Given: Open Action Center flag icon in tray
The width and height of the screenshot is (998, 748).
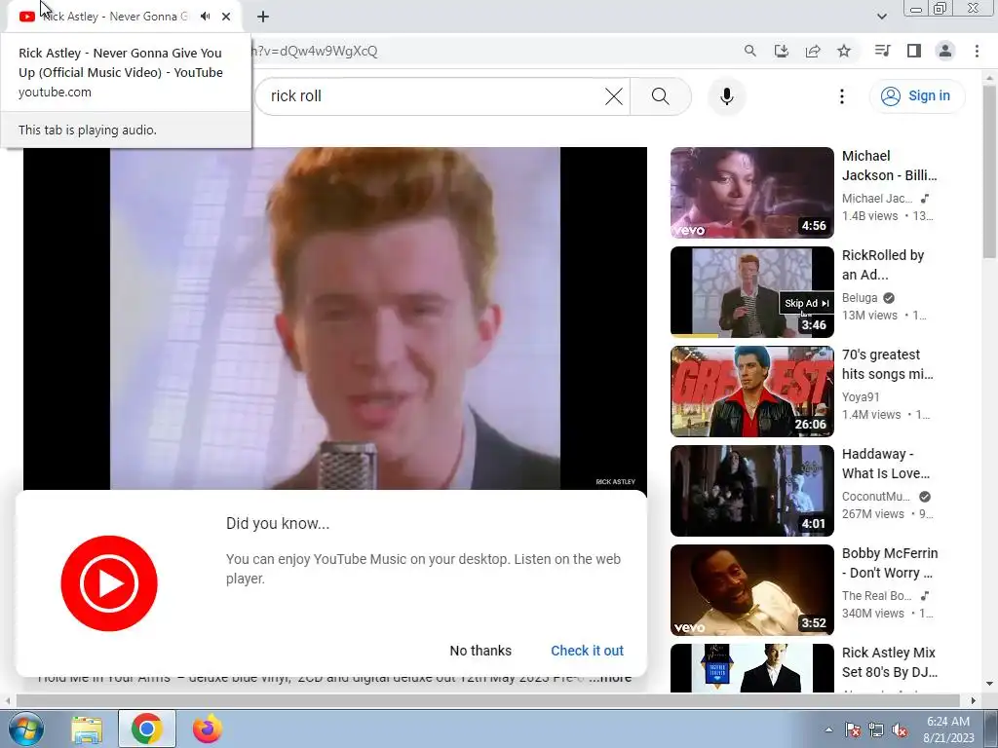Looking at the screenshot, I should (x=853, y=729).
